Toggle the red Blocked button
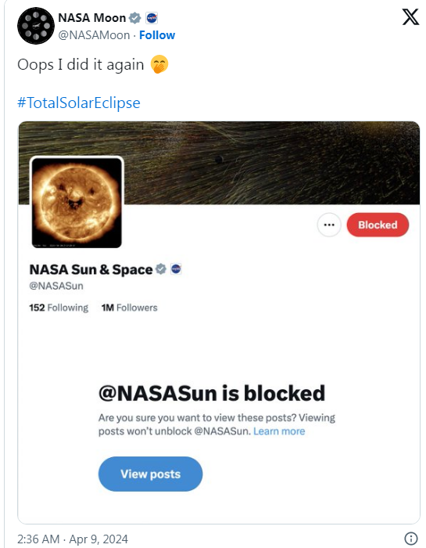The image size is (426, 548). pos(378,225)
